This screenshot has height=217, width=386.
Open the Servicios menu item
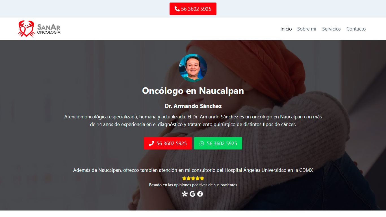tap(331, 29)
